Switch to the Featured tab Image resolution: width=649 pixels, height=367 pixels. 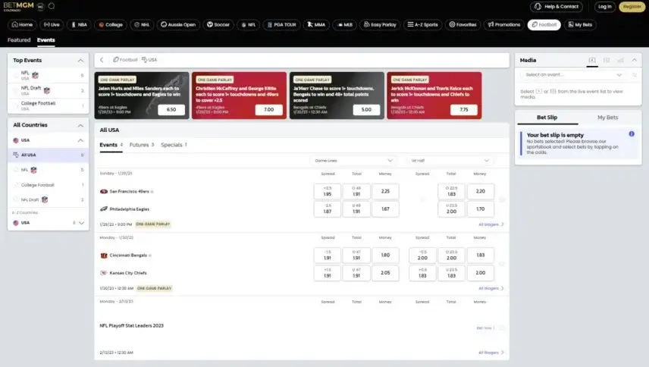click(19, 40)
